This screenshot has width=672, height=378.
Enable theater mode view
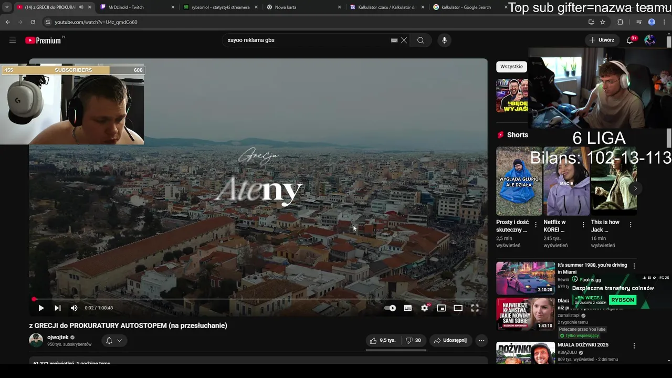pos(458,308)
